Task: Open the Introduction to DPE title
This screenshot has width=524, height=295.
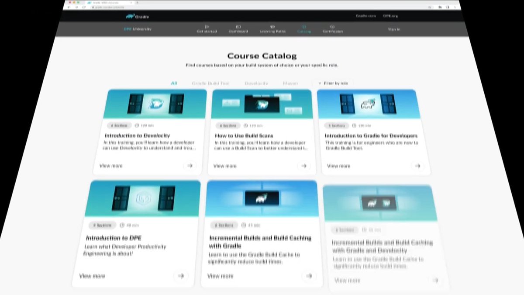Action: point(114,238)
